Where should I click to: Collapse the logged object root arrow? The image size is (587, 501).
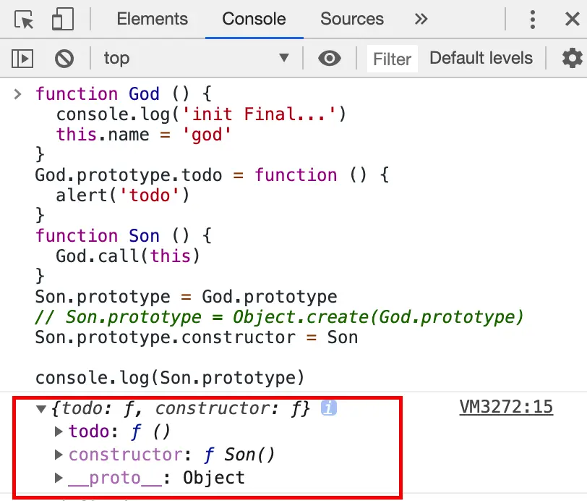(x=43, y=409)
